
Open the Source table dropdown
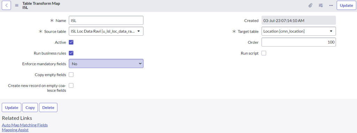(x=106, y=31)
